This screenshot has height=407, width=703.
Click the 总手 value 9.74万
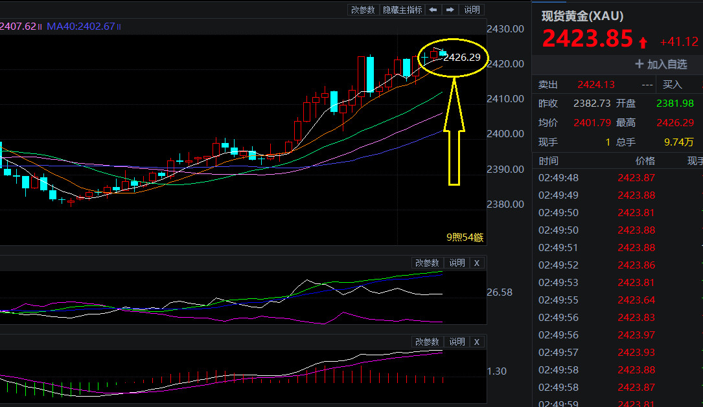coord(678,142)
